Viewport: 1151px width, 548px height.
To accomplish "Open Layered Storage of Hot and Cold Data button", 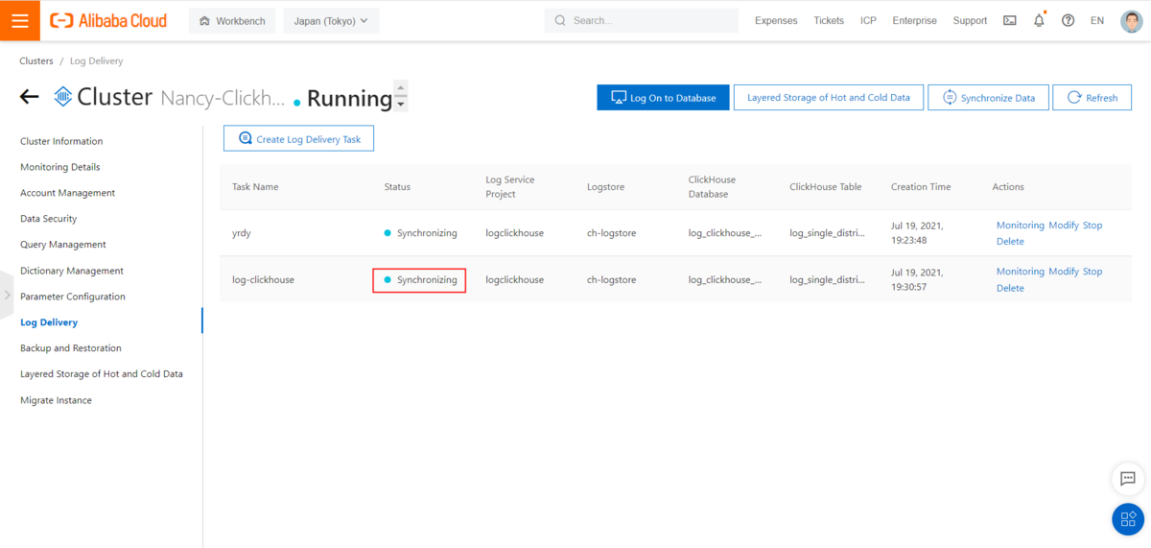I will pyautogui.click(x=829, y=97).
